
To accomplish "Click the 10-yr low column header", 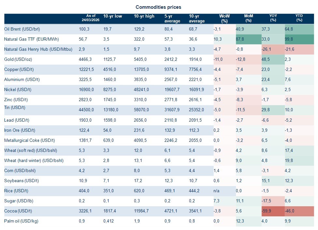I will pos(112,16).
